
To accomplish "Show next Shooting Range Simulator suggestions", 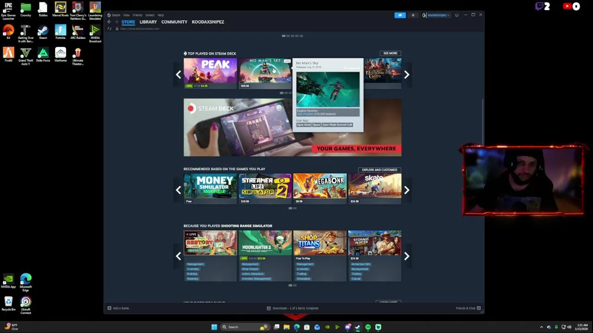I will tap(406, 256).
